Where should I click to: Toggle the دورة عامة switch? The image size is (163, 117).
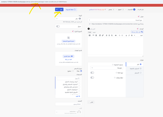click(92, 73)
